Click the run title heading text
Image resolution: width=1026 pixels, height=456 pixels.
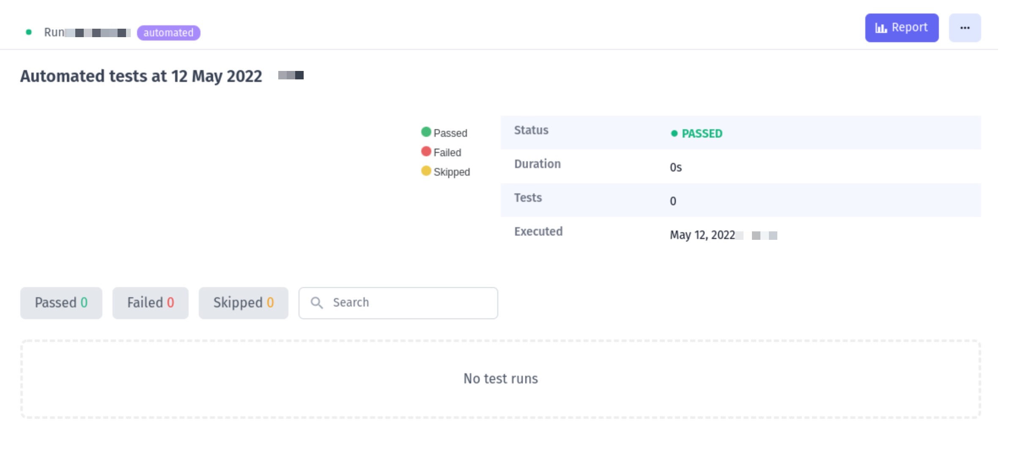pos(141,76)
